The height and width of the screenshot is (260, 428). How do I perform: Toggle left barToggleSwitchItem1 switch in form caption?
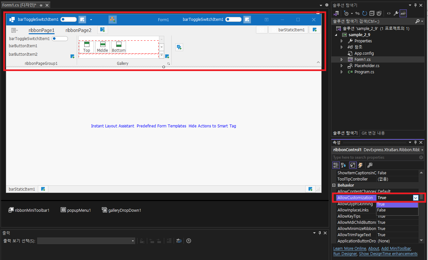[x=69, y=20]
